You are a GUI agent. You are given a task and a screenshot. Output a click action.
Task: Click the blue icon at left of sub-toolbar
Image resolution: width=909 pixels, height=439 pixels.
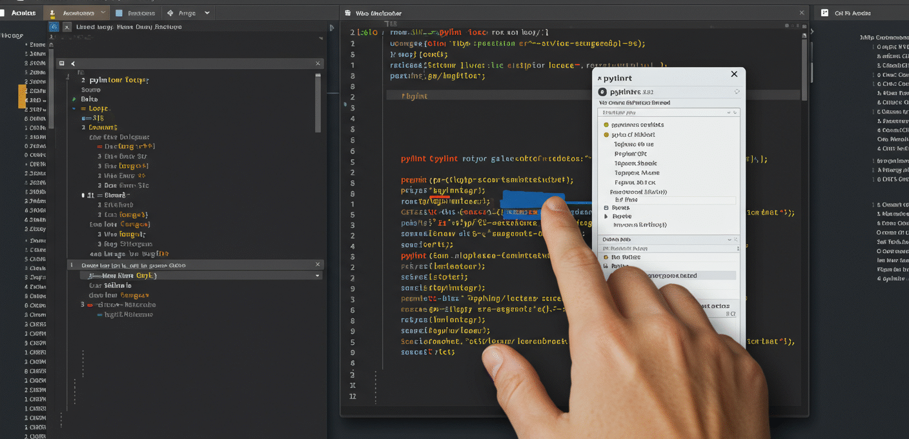(x=54, y=27)
